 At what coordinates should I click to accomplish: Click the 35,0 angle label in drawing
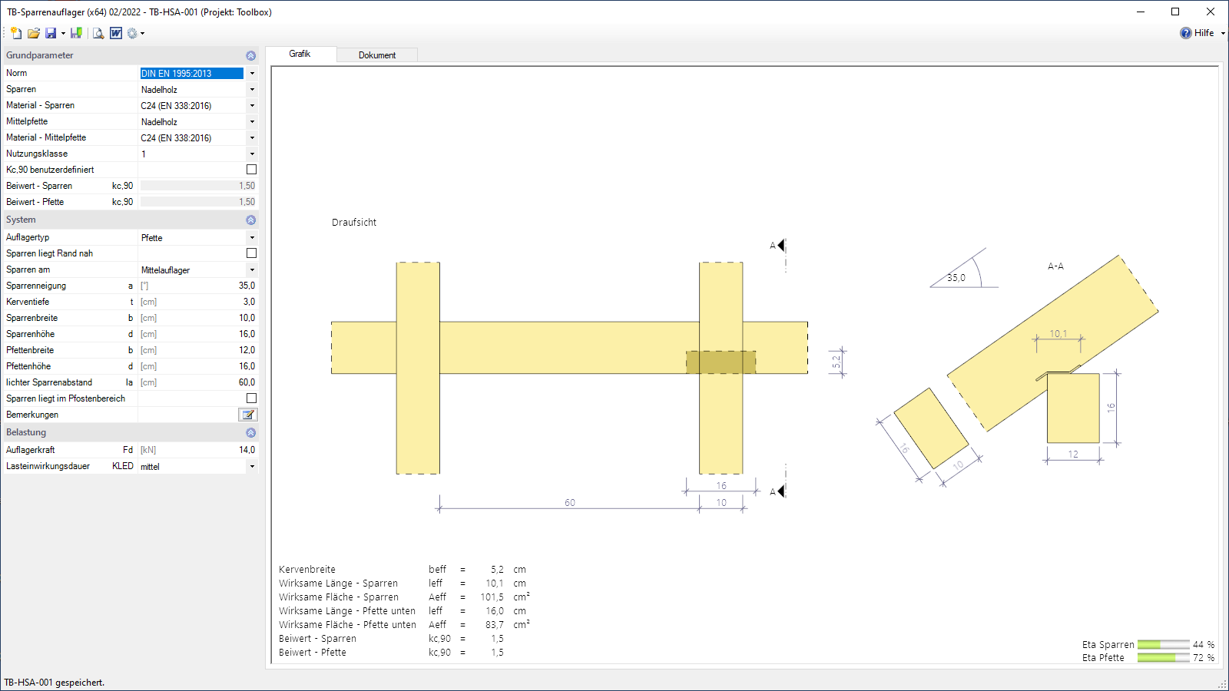click(956, 278)
